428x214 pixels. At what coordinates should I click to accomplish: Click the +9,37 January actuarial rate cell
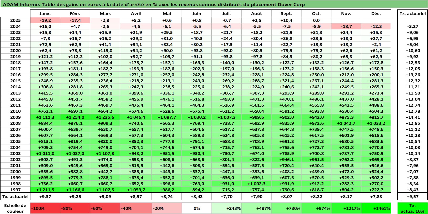pos(45,196)
